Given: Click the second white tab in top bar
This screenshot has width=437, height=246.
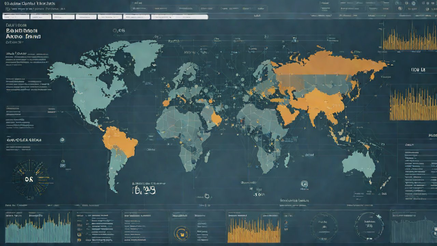Looking at the screenshot, I should point(41,16).
